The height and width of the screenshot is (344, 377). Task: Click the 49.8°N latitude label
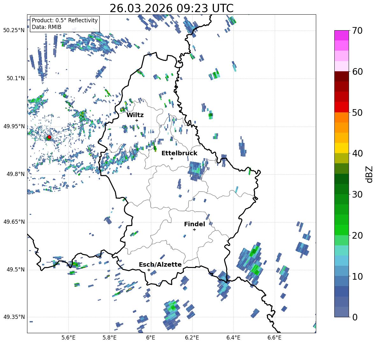[x=15, y=174]
